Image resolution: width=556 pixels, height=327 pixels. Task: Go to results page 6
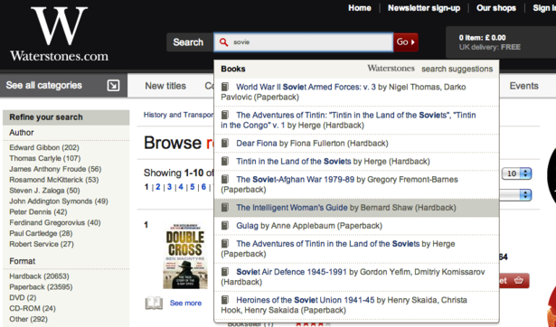point(203,187)
